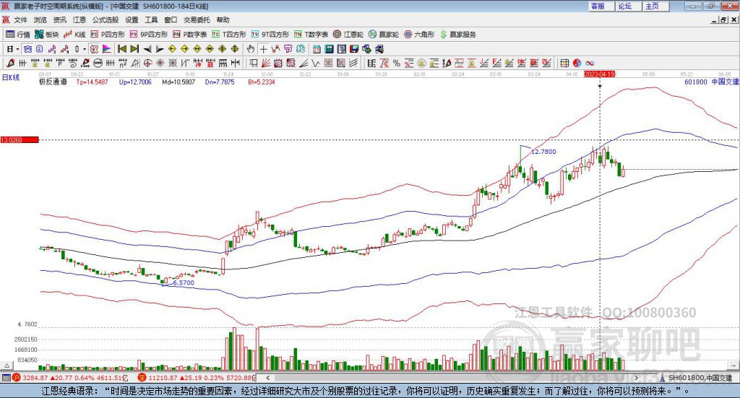Open 文件 menu
740x398 pixels.
(x=21, y=20)
